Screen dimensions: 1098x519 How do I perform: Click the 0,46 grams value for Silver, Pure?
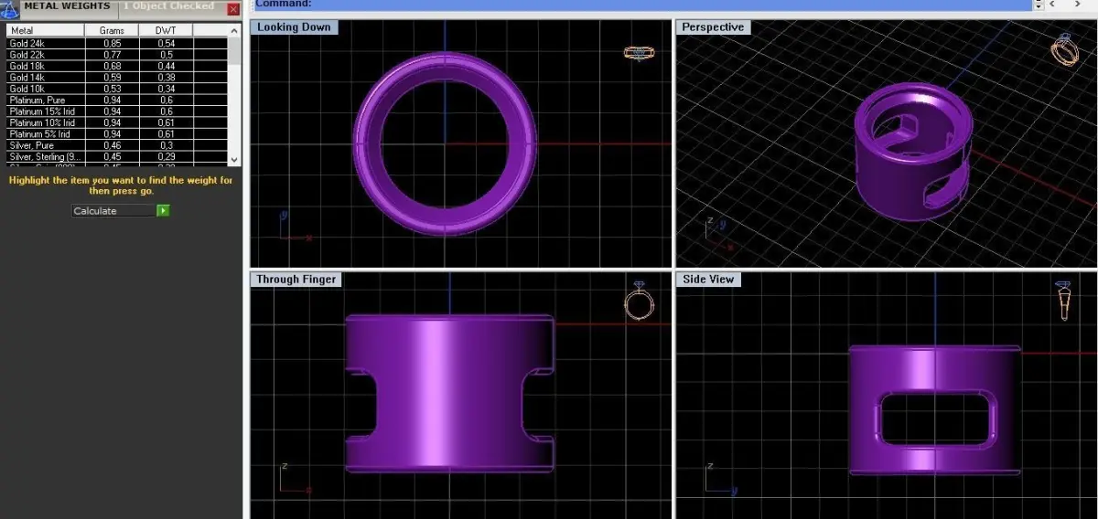[x=113, y=145]
